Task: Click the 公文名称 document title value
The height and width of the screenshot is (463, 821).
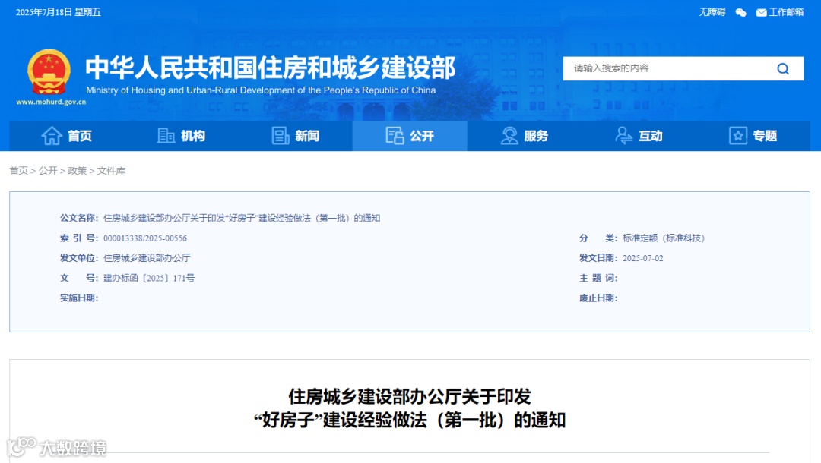Action: (242, 218)
